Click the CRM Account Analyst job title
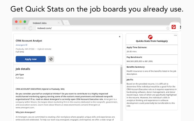This screenshot has width=194, height=121. pos(29,41)
